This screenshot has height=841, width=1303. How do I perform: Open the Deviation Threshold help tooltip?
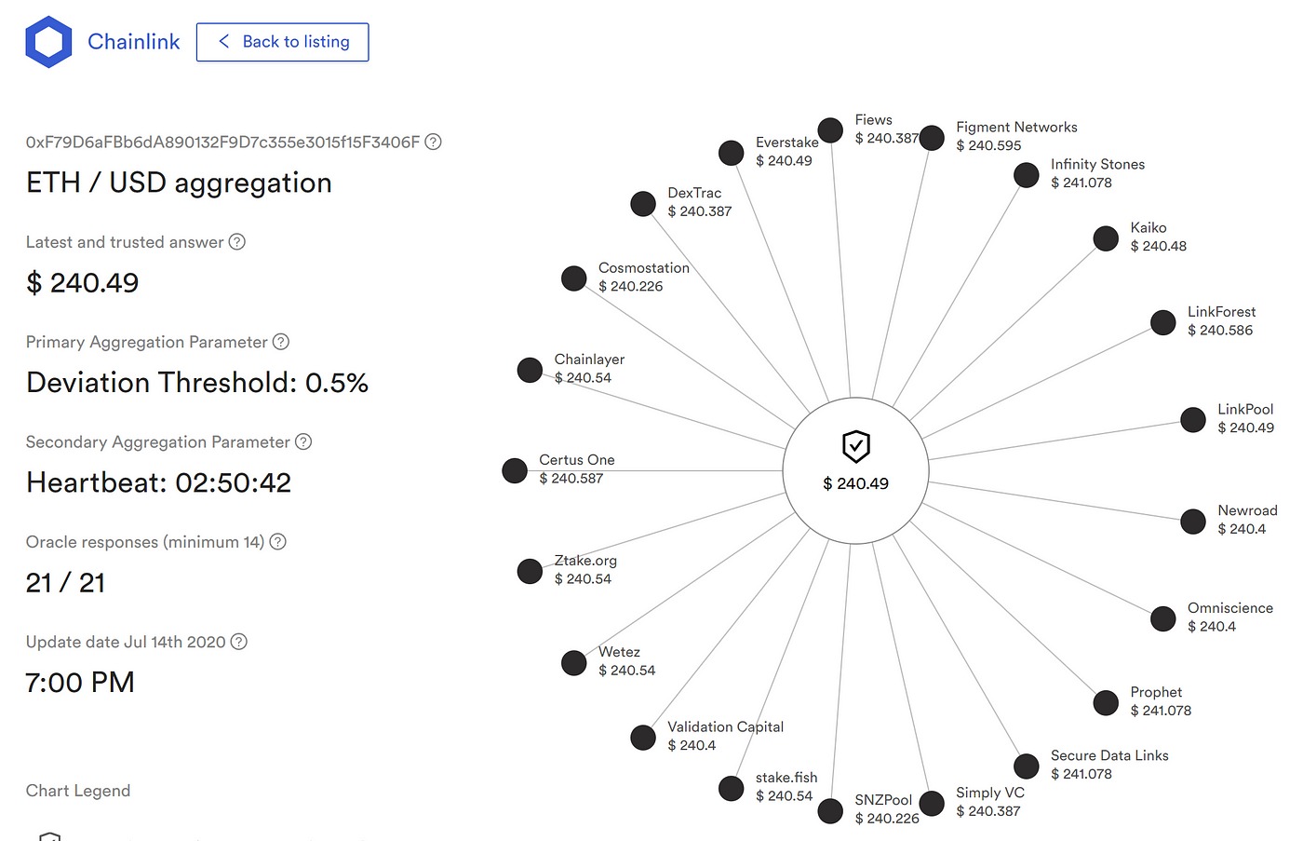click(280, 342)
